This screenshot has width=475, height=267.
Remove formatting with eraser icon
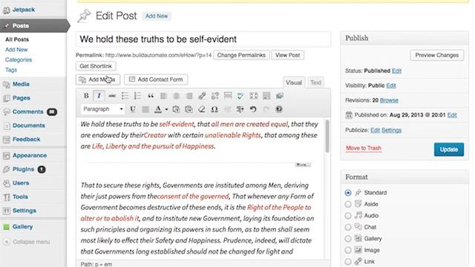pos(201,109)
